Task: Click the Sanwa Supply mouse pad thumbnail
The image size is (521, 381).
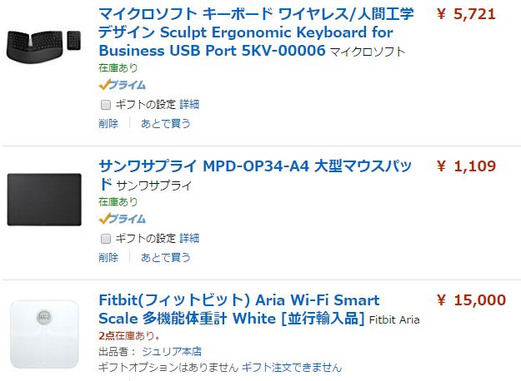Action: (x=44, y=199)
